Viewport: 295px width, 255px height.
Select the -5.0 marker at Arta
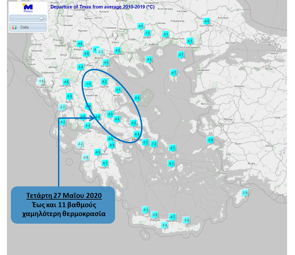(x=69, y=97)
